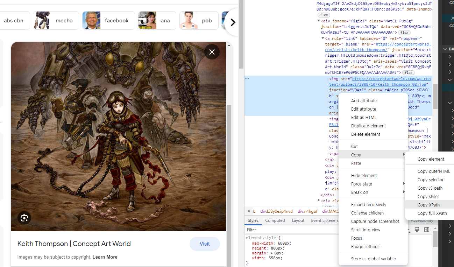This screenshot has height=267, width=454.
Task: Expand the collapsed div below the closing div
Action: click(x=319, y=201)
